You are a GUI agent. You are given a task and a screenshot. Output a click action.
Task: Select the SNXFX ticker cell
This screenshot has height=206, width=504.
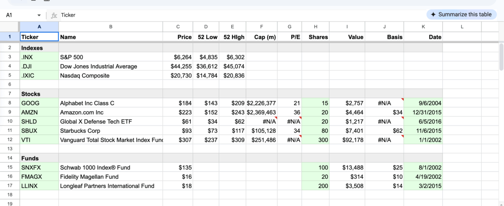(39, 167)
